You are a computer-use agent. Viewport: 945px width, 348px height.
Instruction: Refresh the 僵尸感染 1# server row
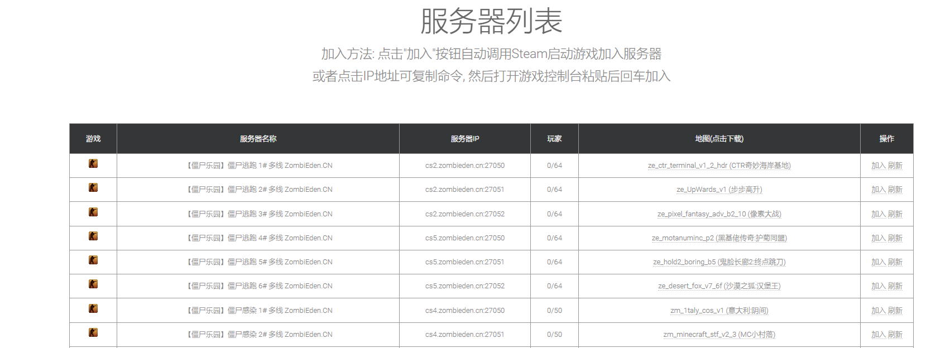pos(895,311)
